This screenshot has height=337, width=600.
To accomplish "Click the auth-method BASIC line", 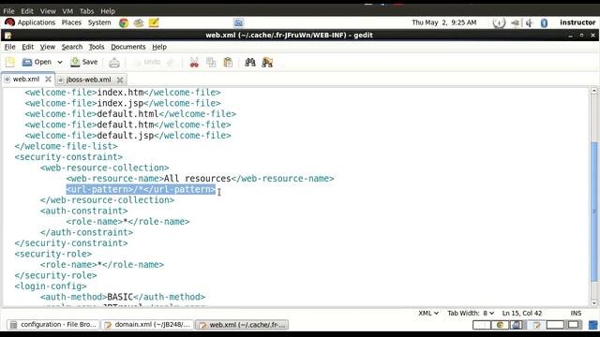I will pyautogui.click(x=123, y=297).
